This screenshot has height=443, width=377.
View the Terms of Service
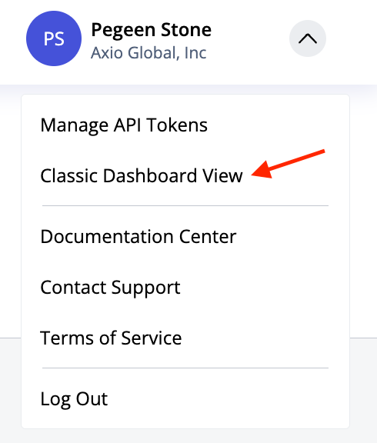[x=111, y=338]
